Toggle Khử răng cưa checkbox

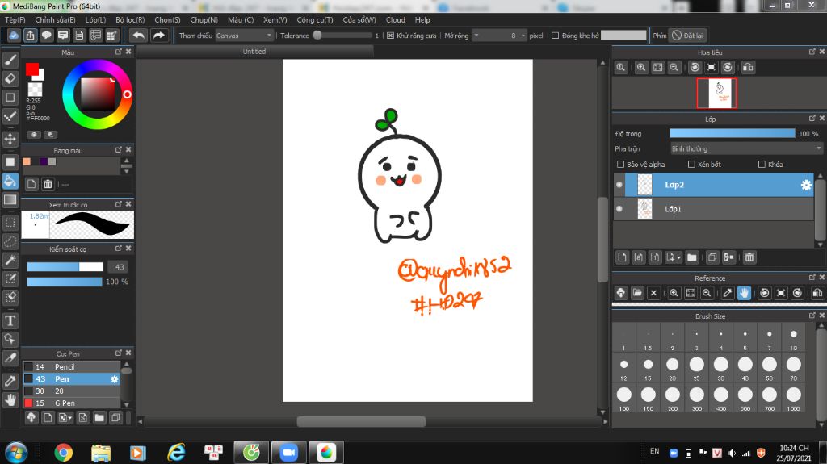390,36
